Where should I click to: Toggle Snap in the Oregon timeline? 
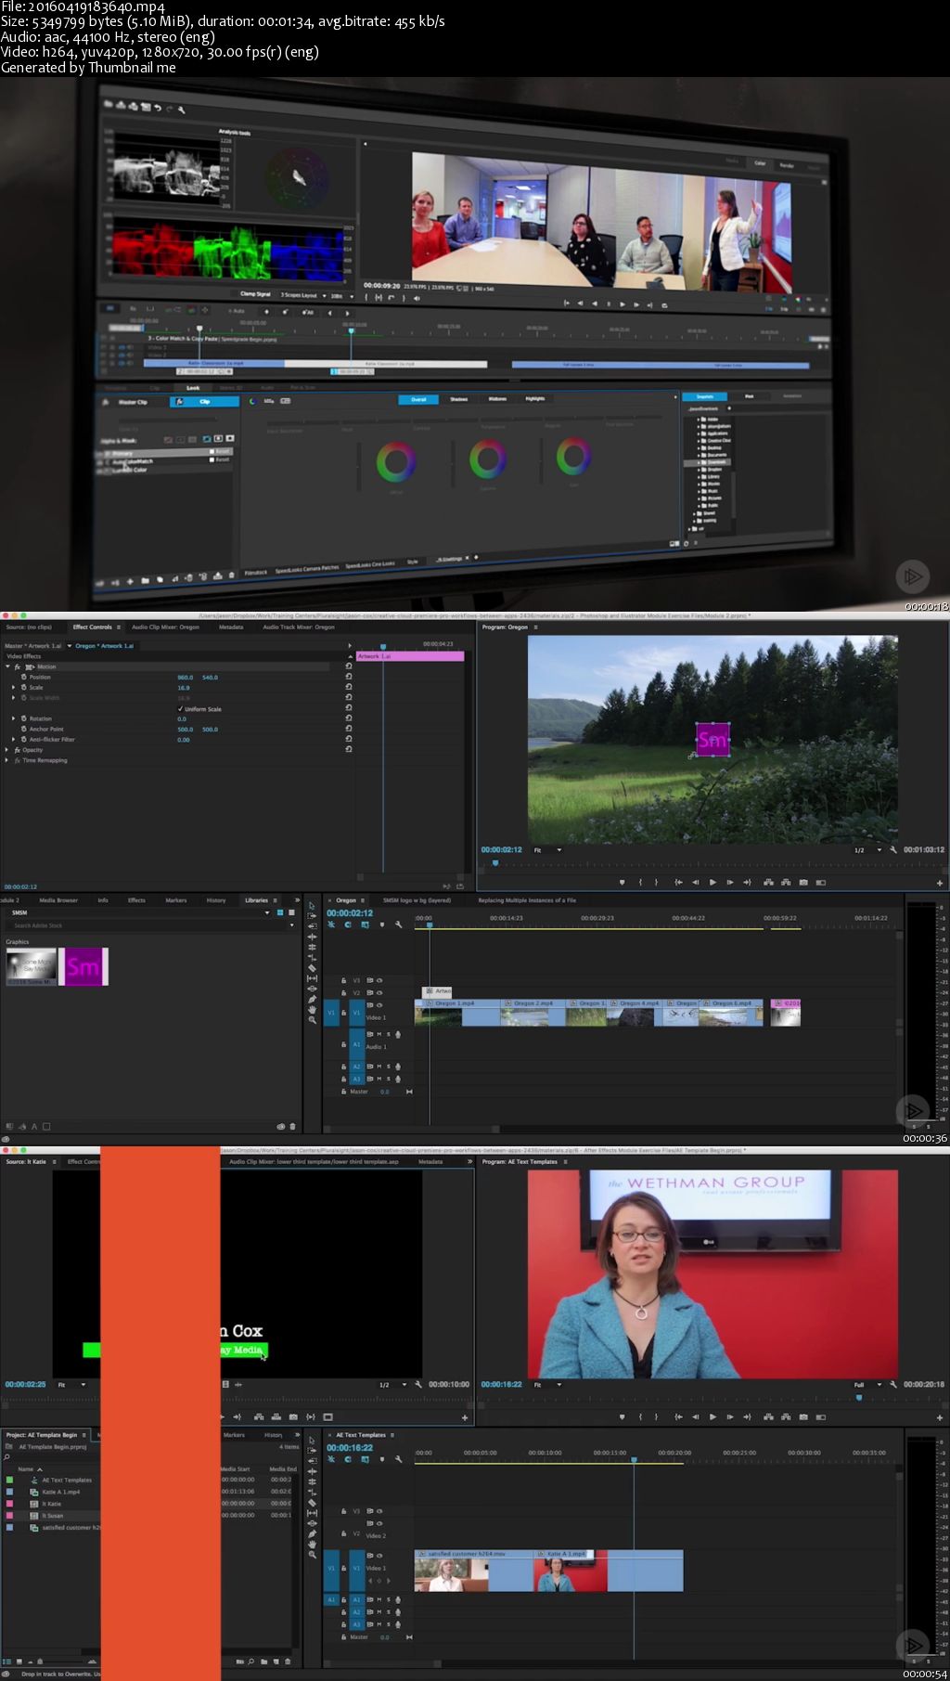click(348, 925)
